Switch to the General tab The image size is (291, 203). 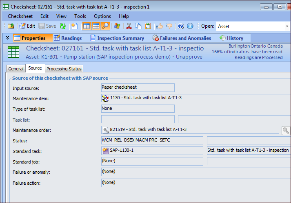(16, 69)
